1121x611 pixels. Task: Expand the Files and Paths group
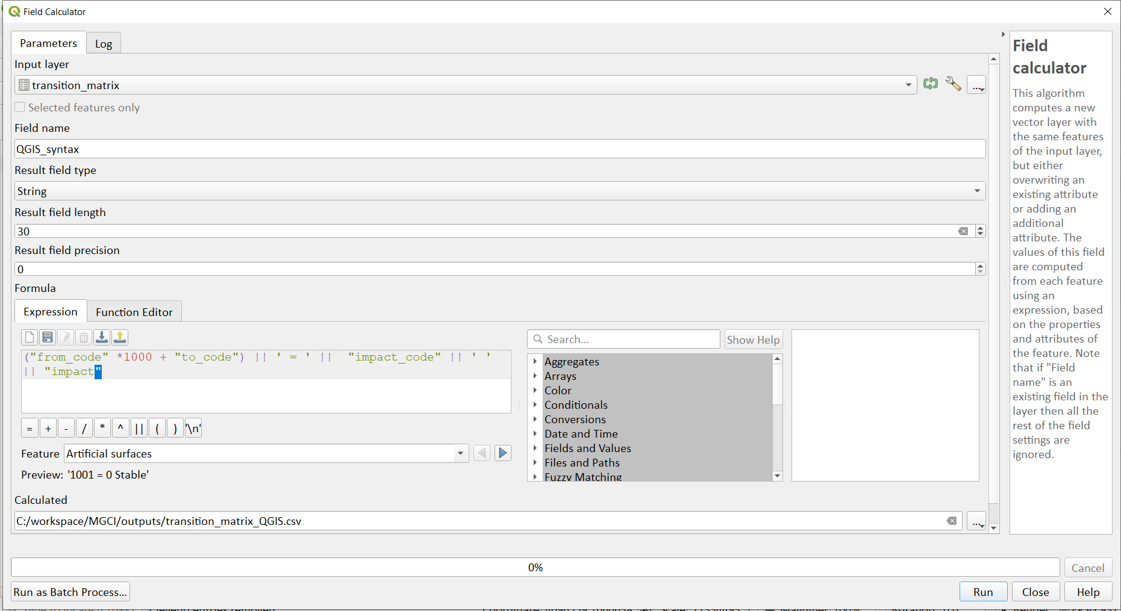pos(535,462)
